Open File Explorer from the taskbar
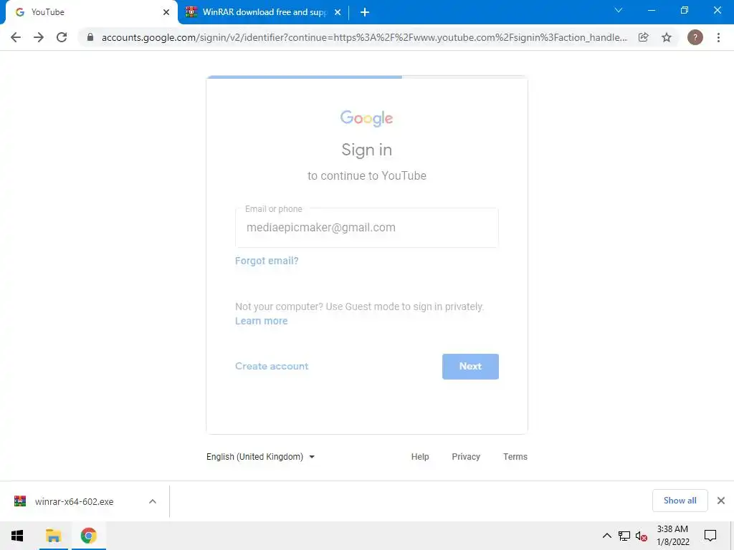 [53, 536]
